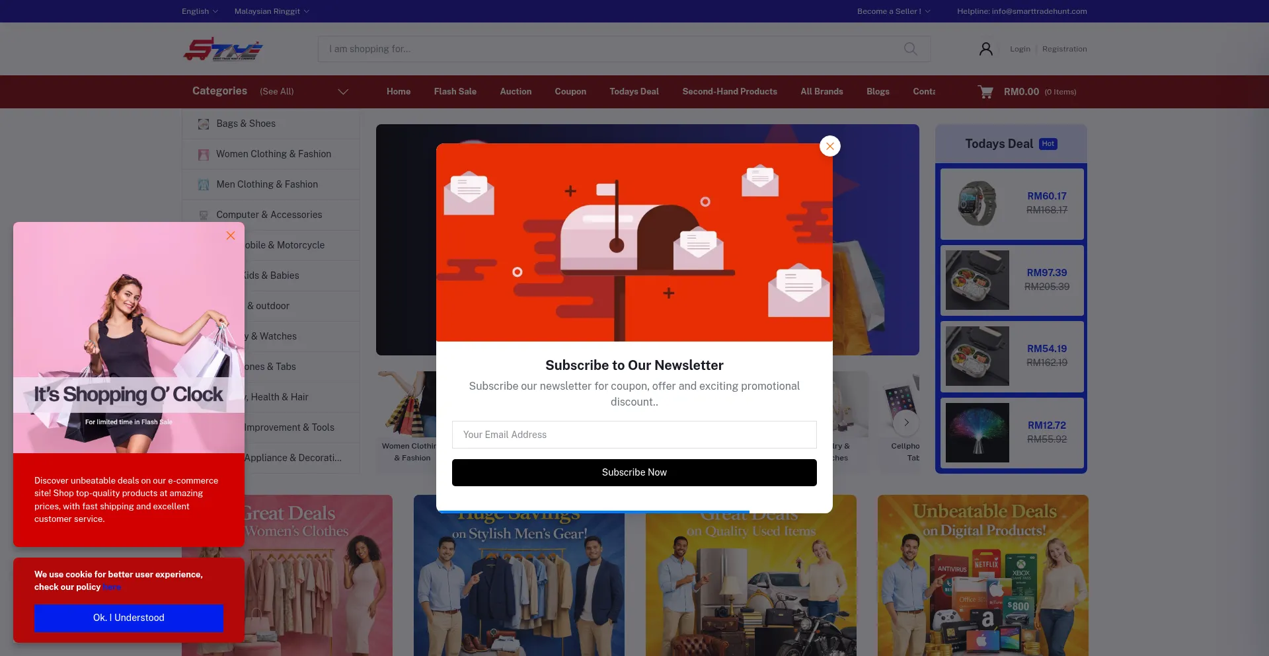
Task: Open Todays Deal menu item
Action: 634,92
